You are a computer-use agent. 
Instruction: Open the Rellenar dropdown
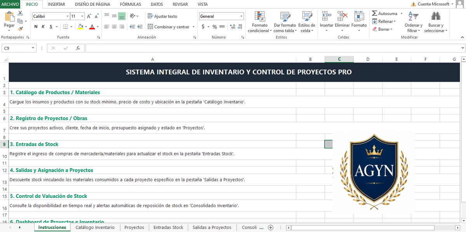tap(384, 21)
